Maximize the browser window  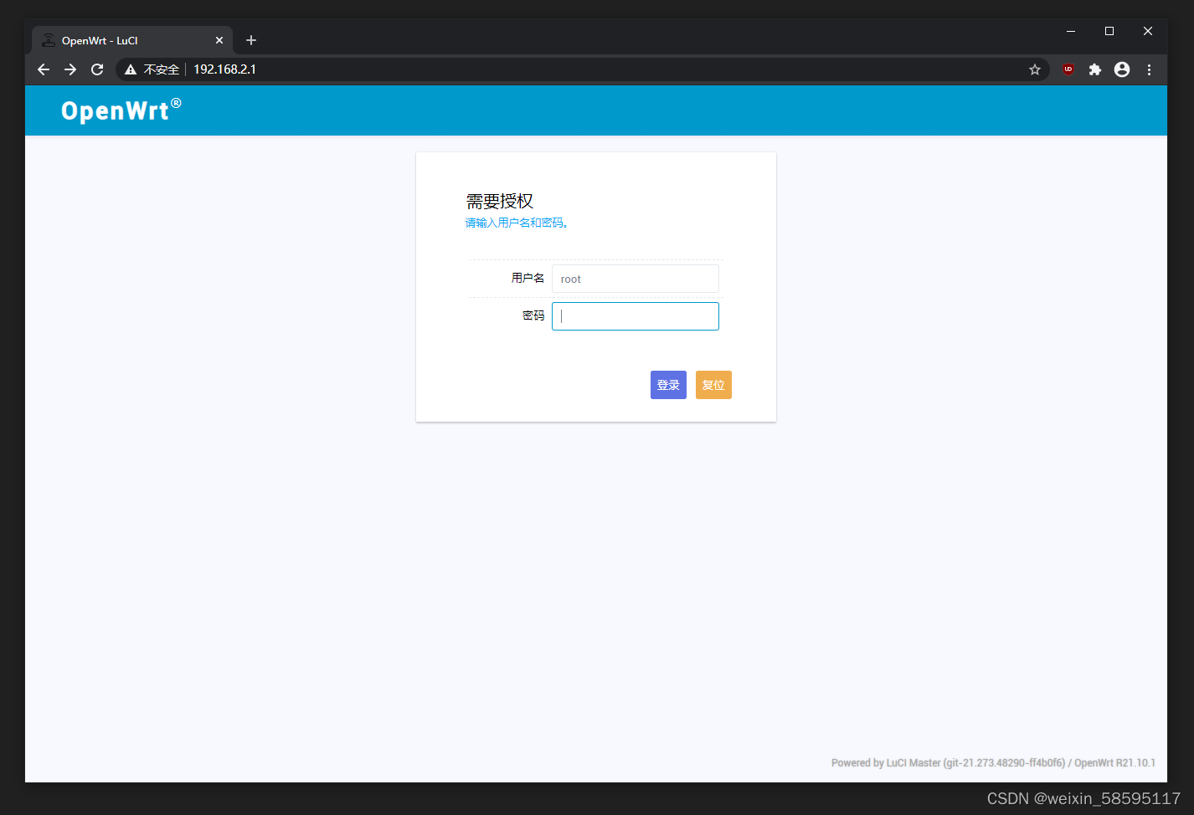point(1109,31)
